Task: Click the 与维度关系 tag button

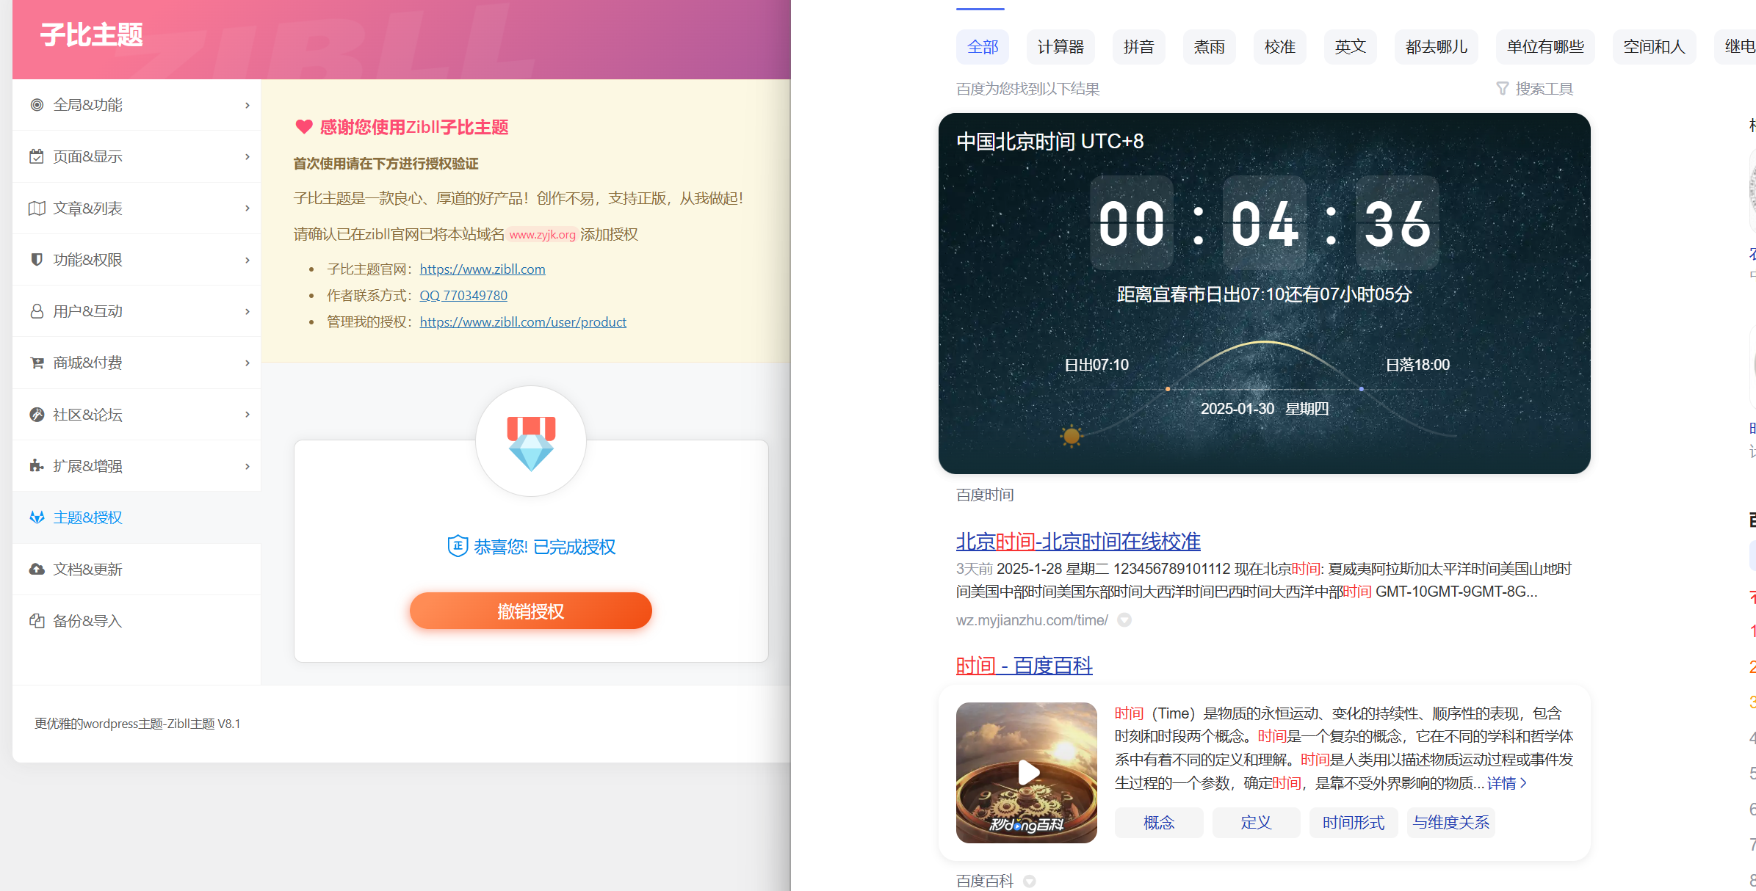Action: (1451, 823)
